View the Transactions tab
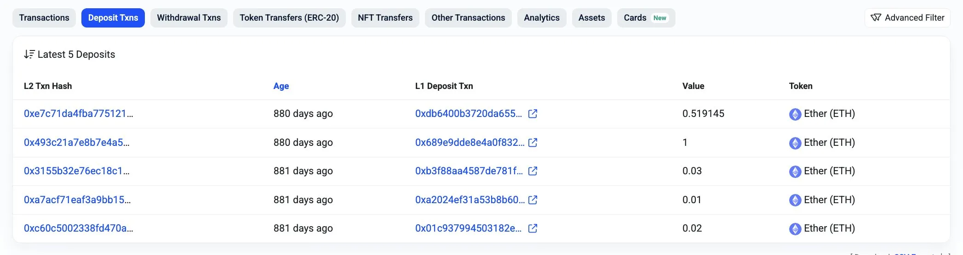This screenshot has height=255, width=963. pyautogui.click(x=44, y=18)
